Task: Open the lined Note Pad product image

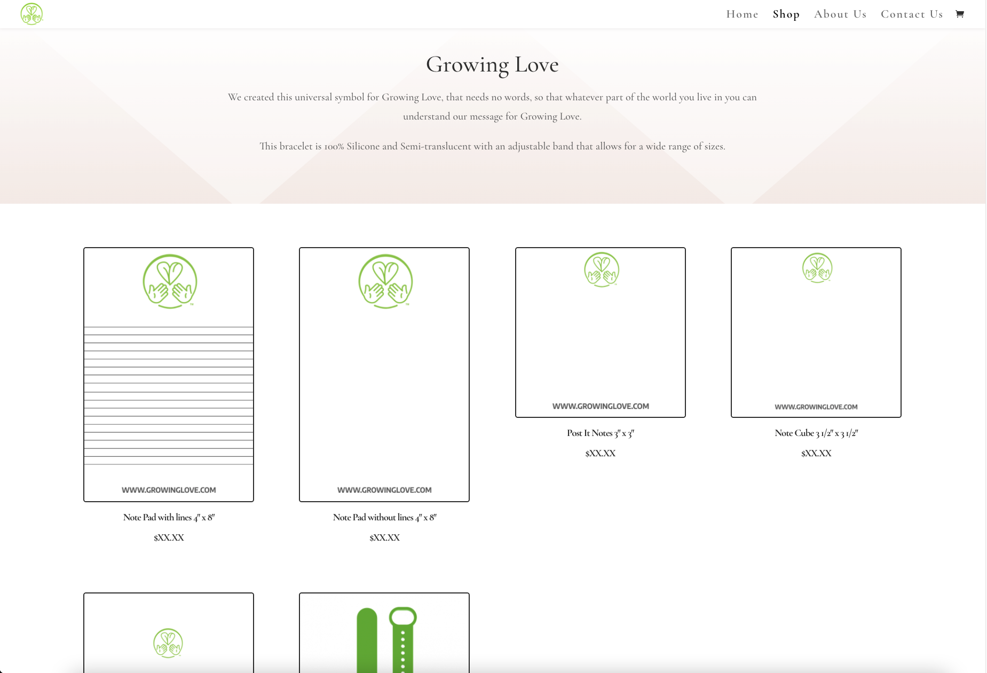Action: (x=169, y=374)
